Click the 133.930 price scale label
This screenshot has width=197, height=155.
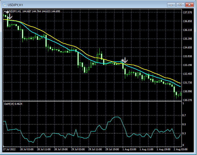(x=187, y=56)
